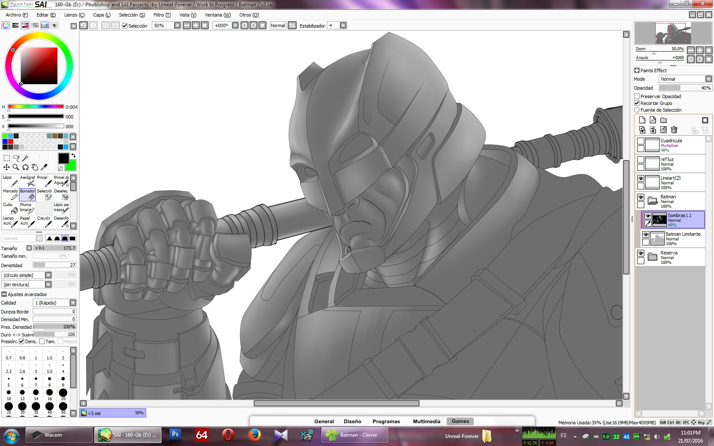Launch Photoshop from the taskbar
This screenshot has height=446, width=714.
pos(175,435)
